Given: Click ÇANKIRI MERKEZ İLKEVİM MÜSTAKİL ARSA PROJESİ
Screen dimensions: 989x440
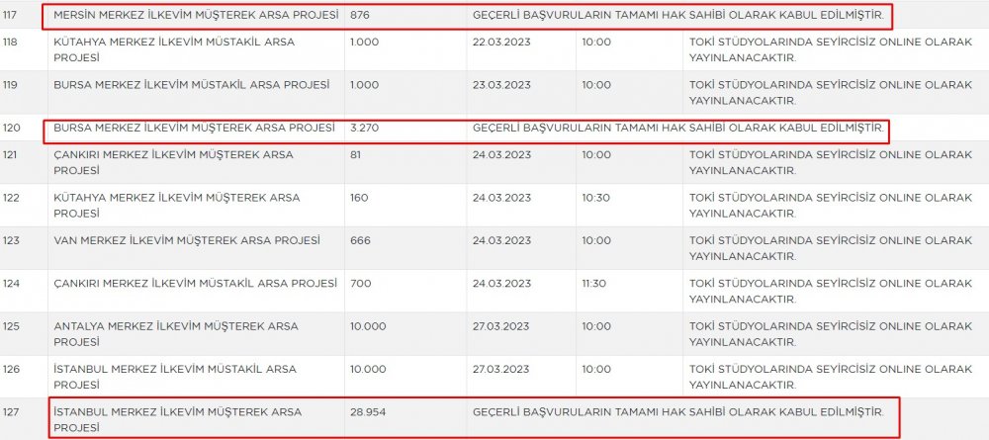Looking at the screenshot, I should pos(196,283).
